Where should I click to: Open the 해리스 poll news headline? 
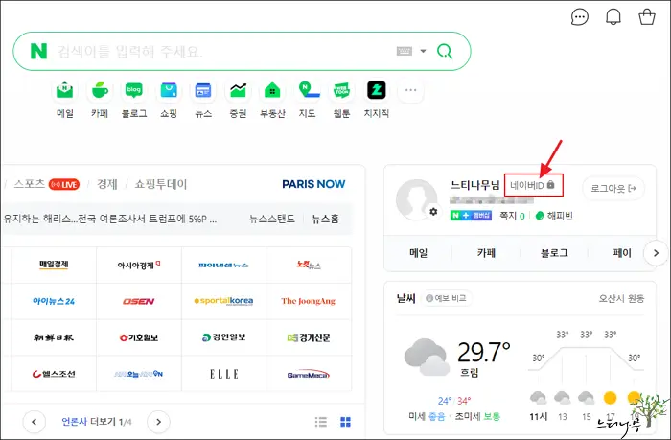[109, 219]
